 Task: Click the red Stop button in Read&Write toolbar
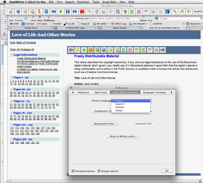click(x=82, y=11)
